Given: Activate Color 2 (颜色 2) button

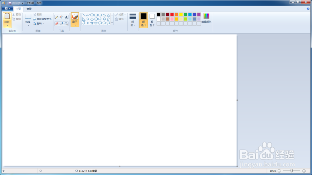Looking at the screenshot, I should (x=152, y=20).
